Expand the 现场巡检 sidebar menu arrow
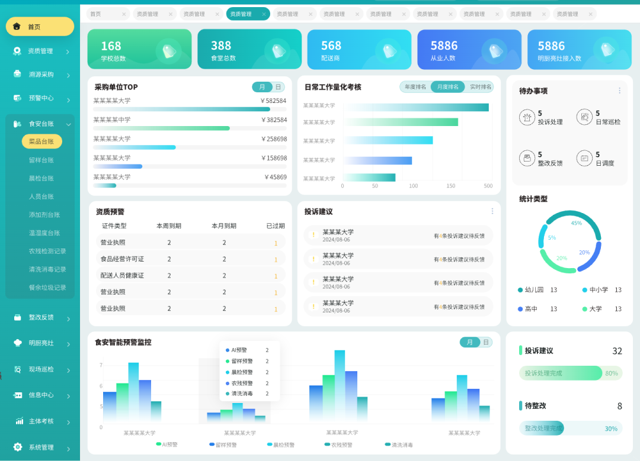 tap(68, 370)
